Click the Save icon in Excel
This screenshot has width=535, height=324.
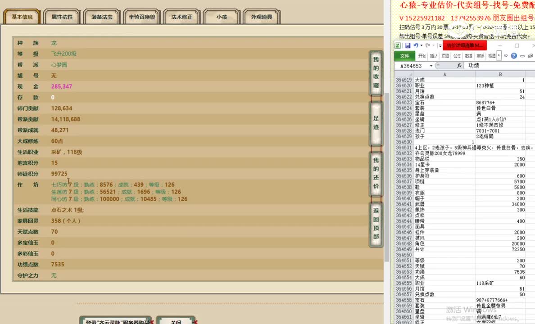point(408,45)
